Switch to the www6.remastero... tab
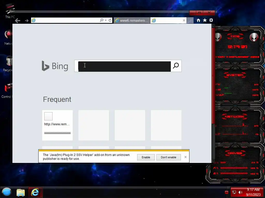 [132, 20]
